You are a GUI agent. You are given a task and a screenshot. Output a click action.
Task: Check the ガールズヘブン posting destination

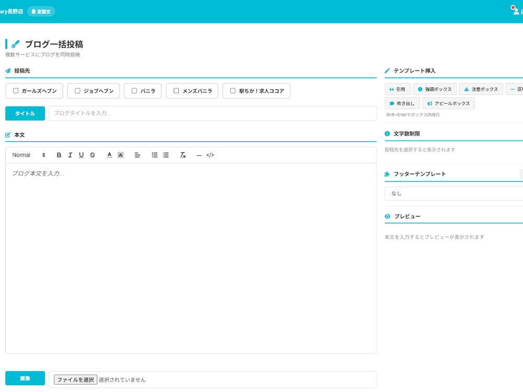(x=16, y=91)
